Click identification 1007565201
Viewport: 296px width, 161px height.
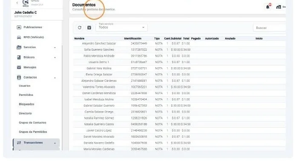click(139, 87)
